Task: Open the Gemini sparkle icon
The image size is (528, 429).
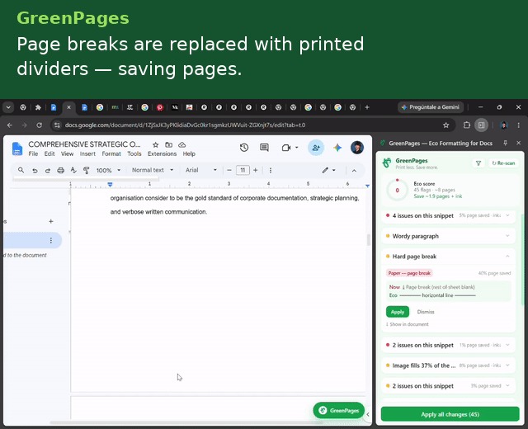Action: [337, 148]
